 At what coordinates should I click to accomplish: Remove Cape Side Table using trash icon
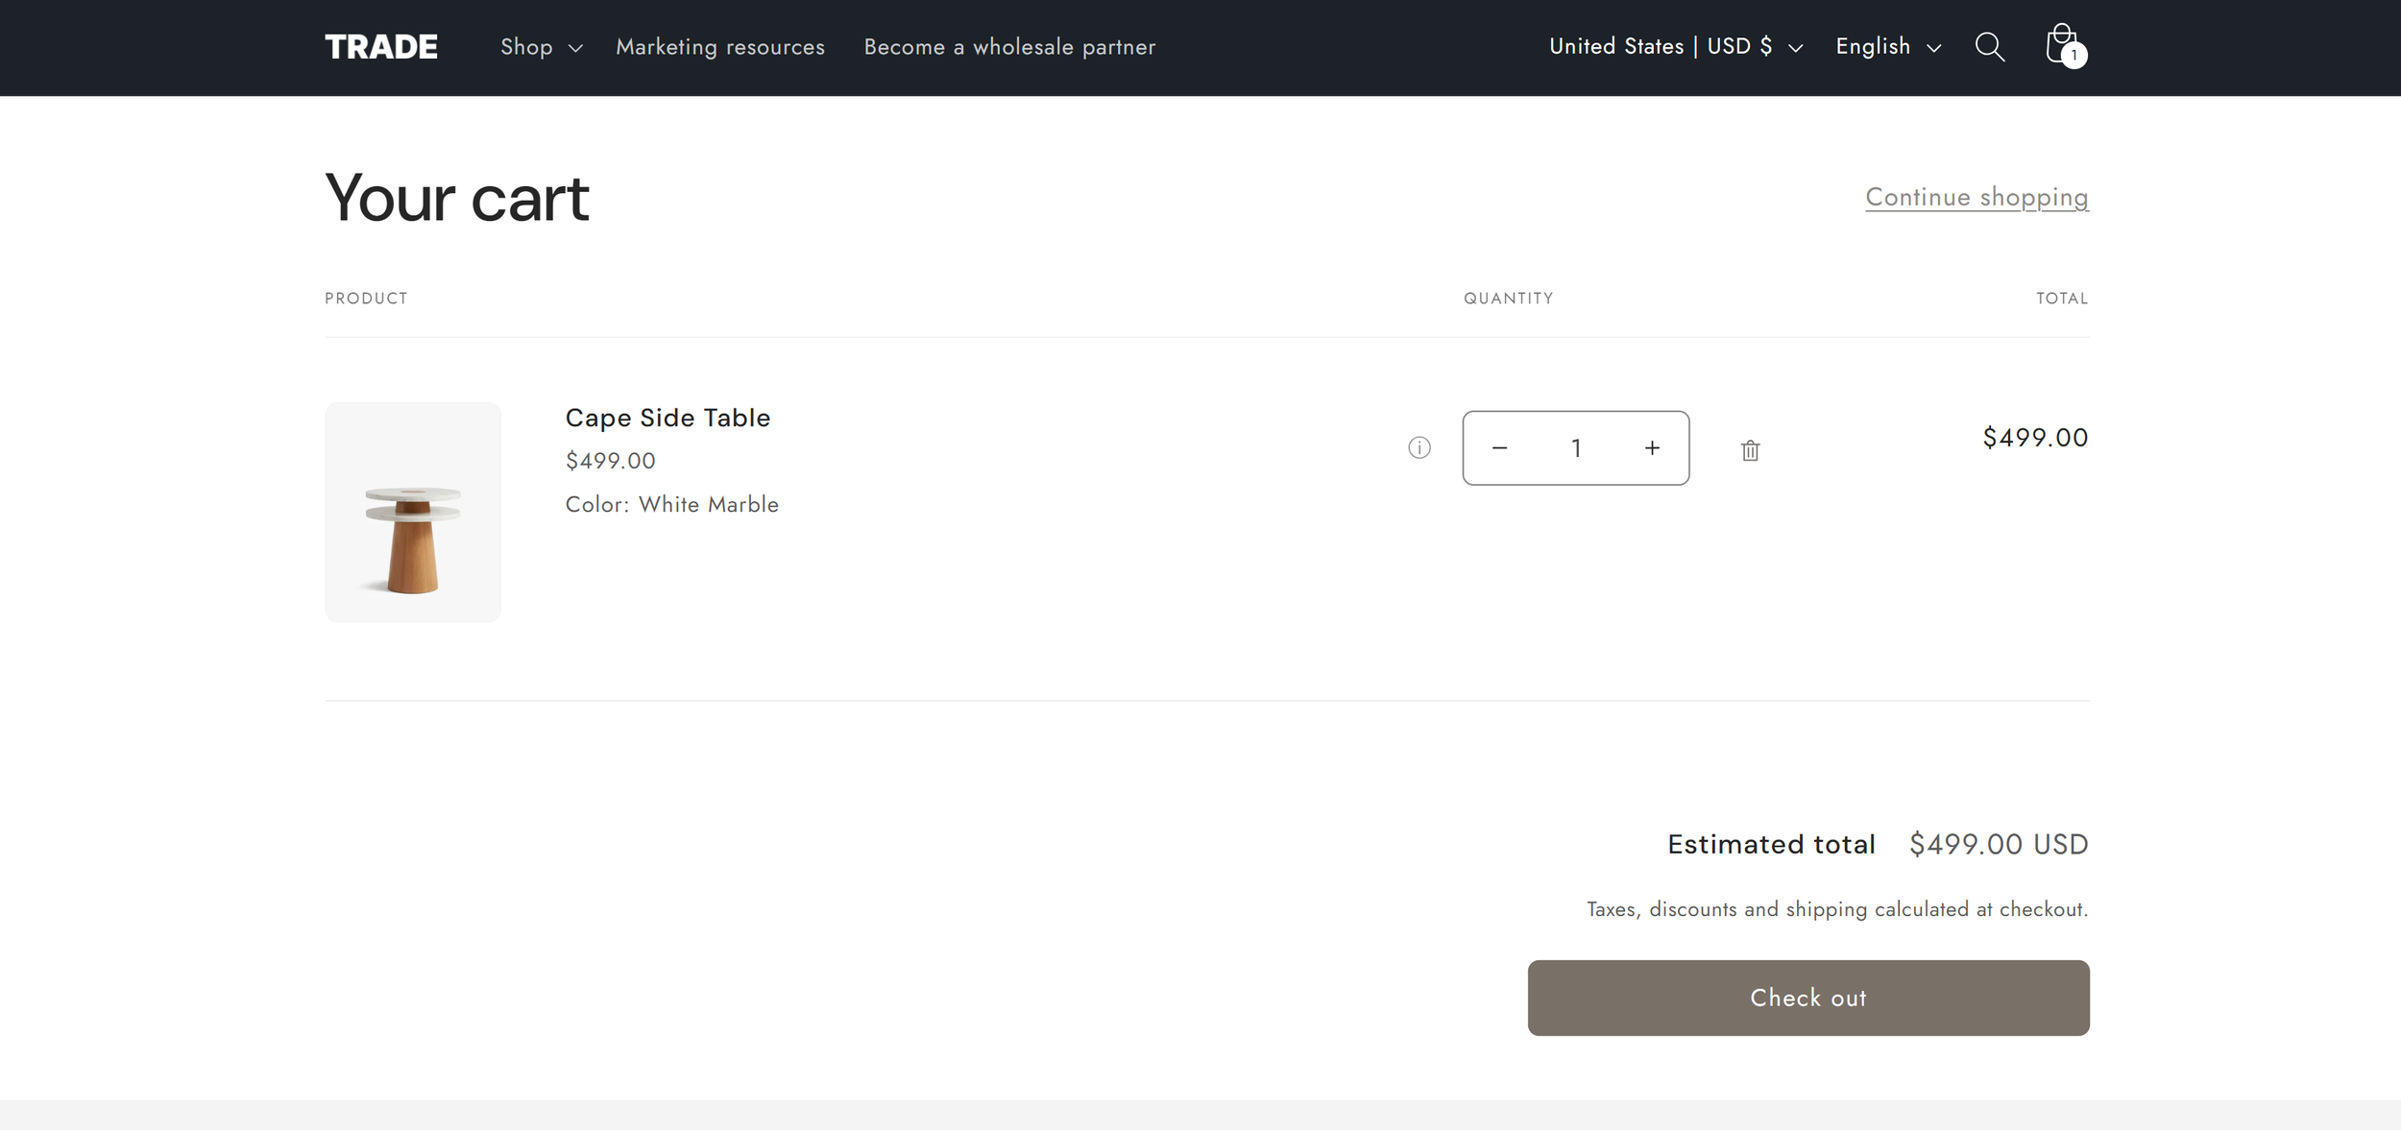(x=1750, y=448)
